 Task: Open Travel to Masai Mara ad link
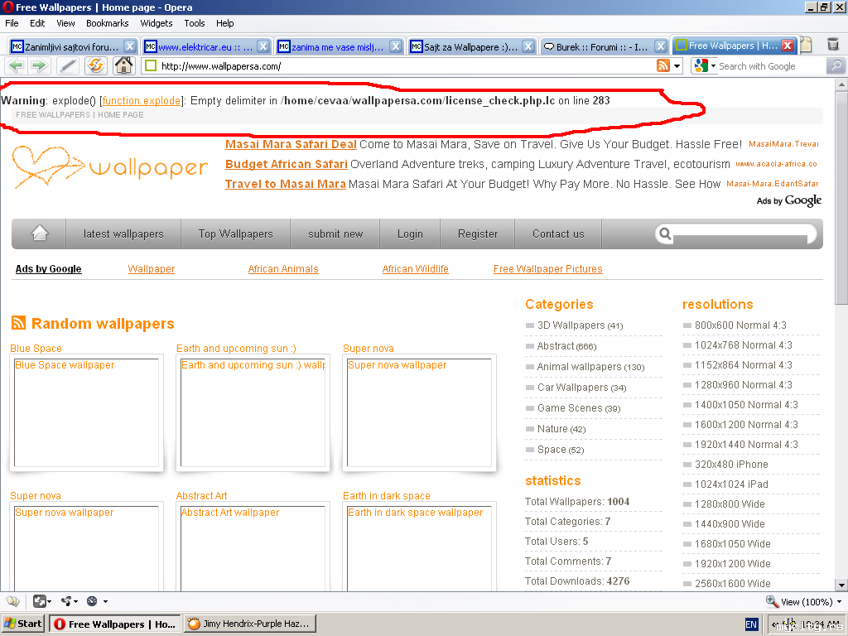click(x=285, y=184)
